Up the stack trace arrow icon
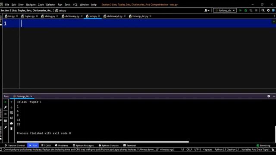 (12, 102)
